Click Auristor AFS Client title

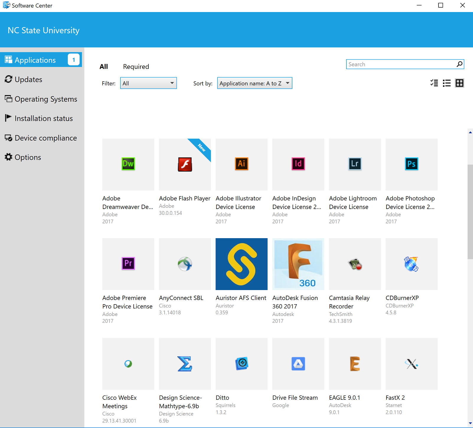point(241,298)
